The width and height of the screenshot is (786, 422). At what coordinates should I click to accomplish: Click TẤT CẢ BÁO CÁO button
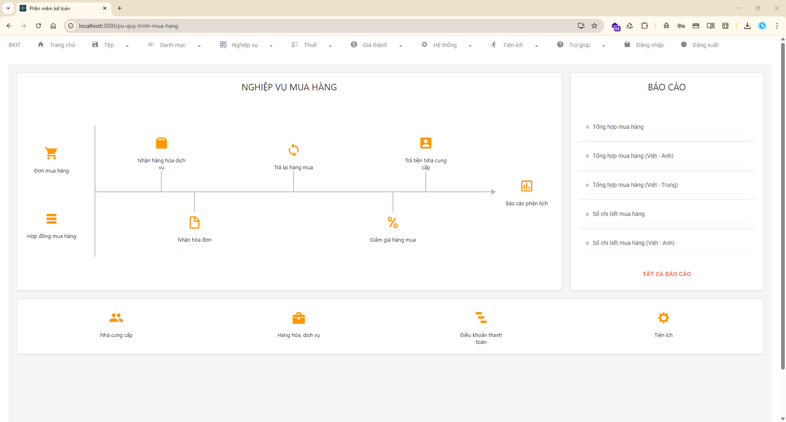(x=666, y=274)
